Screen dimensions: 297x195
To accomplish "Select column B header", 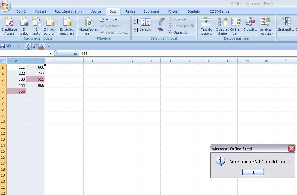I will click(36, 61).
